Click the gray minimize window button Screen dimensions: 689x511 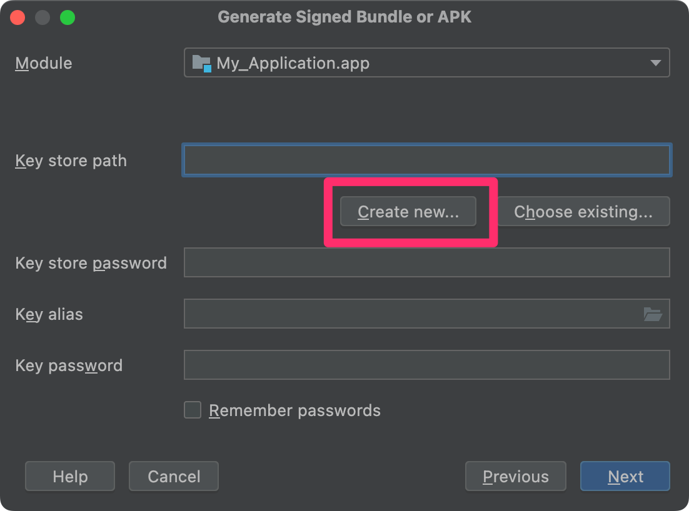[x=43, y=17]
